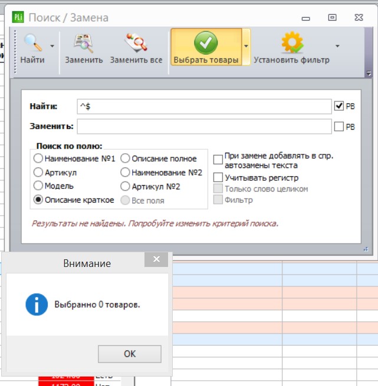Select the Наименование №2 radio button

tap(125, 172)
